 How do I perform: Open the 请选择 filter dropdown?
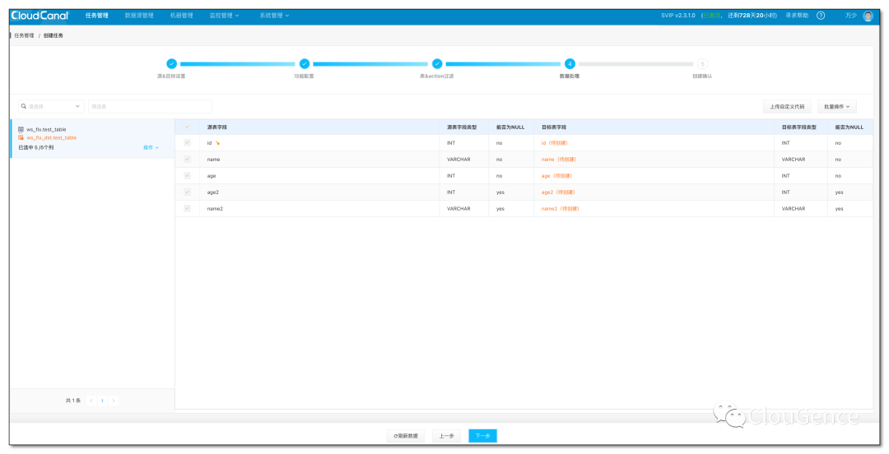[x=51, y=106]
